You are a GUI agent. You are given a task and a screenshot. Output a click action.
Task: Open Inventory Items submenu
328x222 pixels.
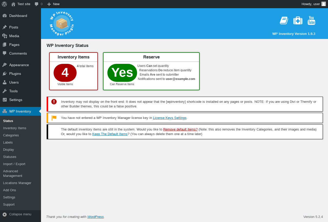(15, 128)
